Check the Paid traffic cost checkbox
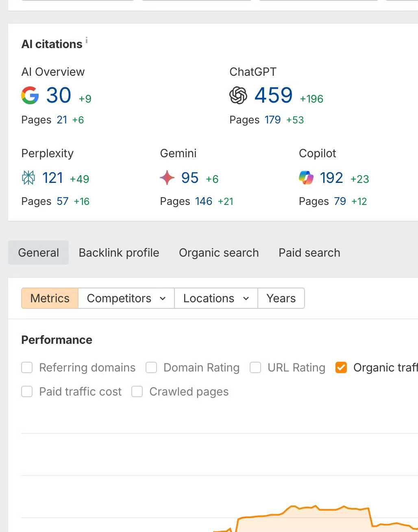The height and width of the screenshot is (532, 418). pos(27,391)
